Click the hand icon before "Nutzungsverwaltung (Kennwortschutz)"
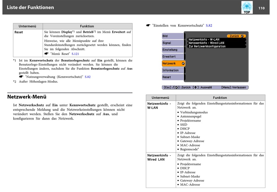The width and height of the screenshot is (277, 192). [21, 77]
